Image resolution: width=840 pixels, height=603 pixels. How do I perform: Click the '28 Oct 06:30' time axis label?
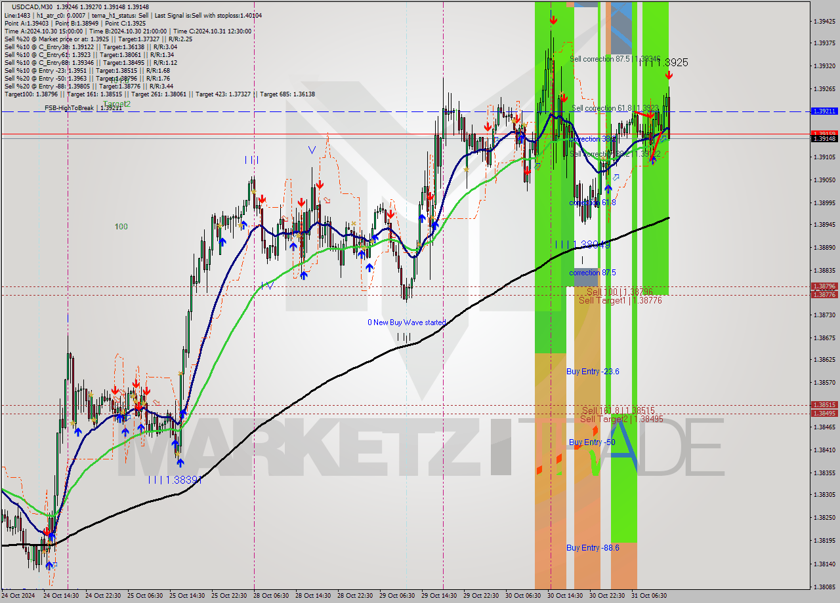click(x=271, y=596)
